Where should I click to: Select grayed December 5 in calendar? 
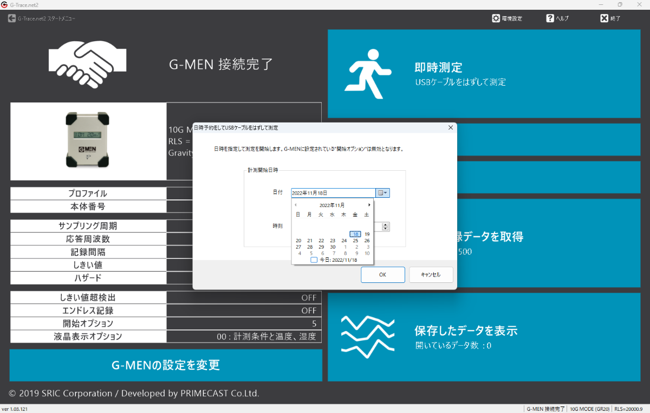pyautogui.click(x=311, y=253)
